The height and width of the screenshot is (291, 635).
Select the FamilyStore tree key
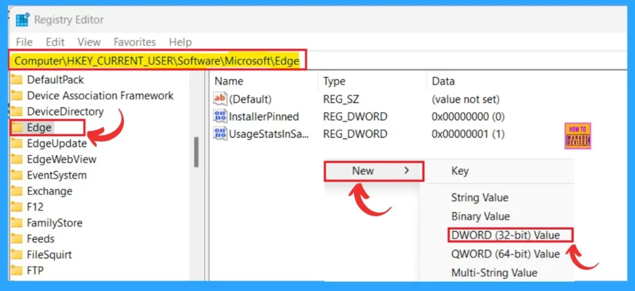coord(55,223)
